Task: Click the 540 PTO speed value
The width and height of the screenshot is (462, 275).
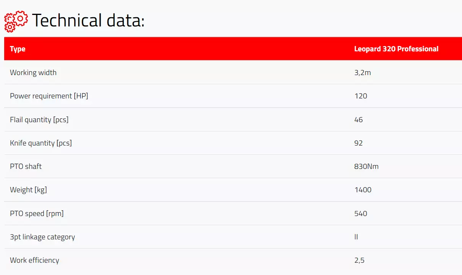Action: coord(361,214)
